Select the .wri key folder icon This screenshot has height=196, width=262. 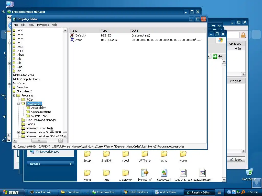14,42
